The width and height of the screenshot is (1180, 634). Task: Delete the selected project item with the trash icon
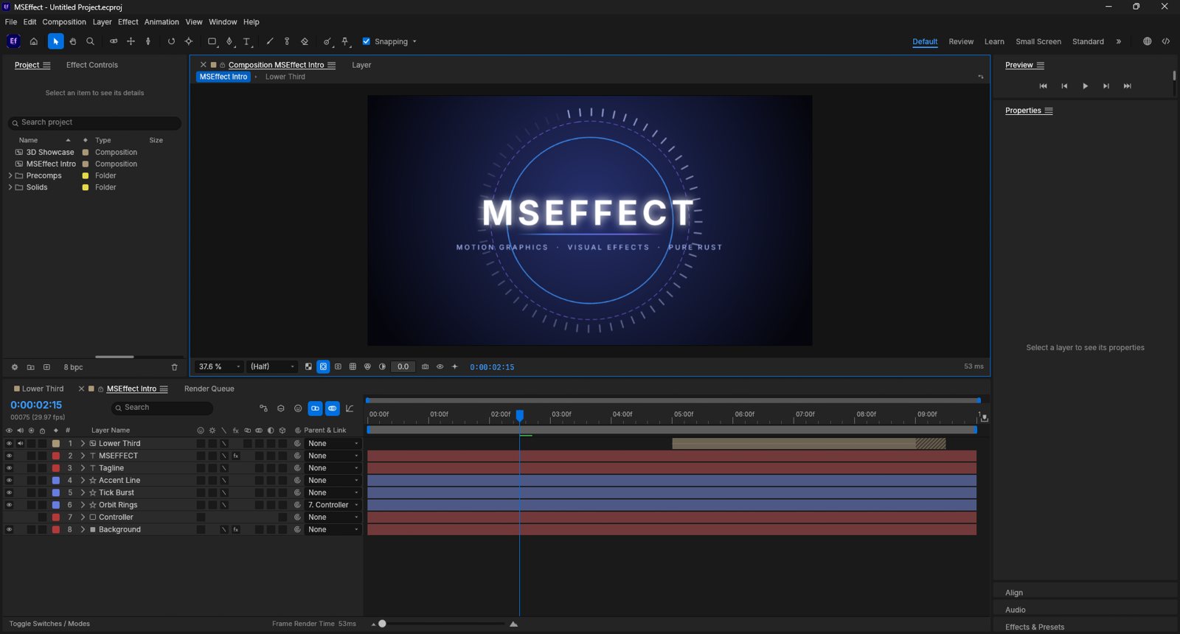pyautogui.click(x=175, y=367)
